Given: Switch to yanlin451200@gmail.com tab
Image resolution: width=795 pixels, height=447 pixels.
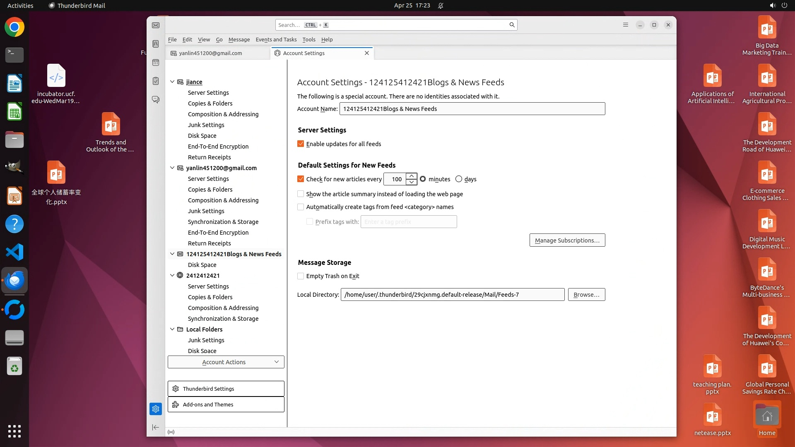Looking at the screenshot, I should click(x=210, y=53).
